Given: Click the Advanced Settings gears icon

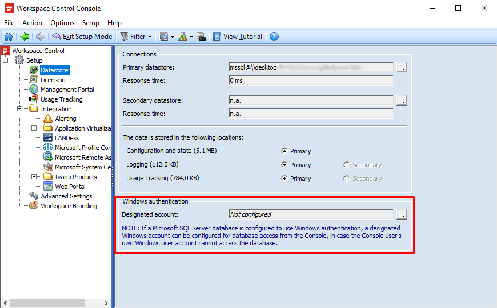Looking at the screenshot, I should tap(34, 196).
